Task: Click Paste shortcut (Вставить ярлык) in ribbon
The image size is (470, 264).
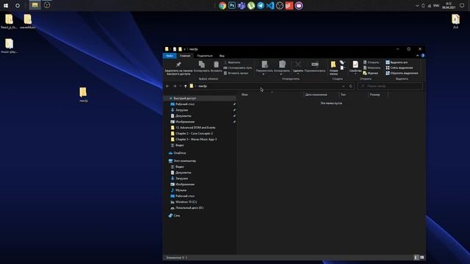Action: pyautogui.click(x=236, y=73)
